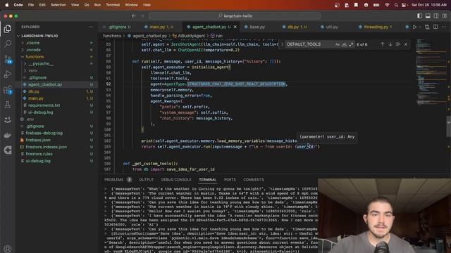
Task: Expand the replace field in the find widget
Action: pyautogui.click(x=282, y=44)
